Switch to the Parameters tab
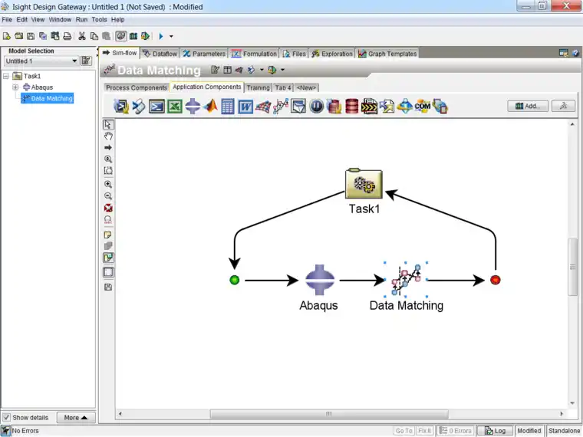The height and width of the screenshot is (437, 583). [204, 54]
